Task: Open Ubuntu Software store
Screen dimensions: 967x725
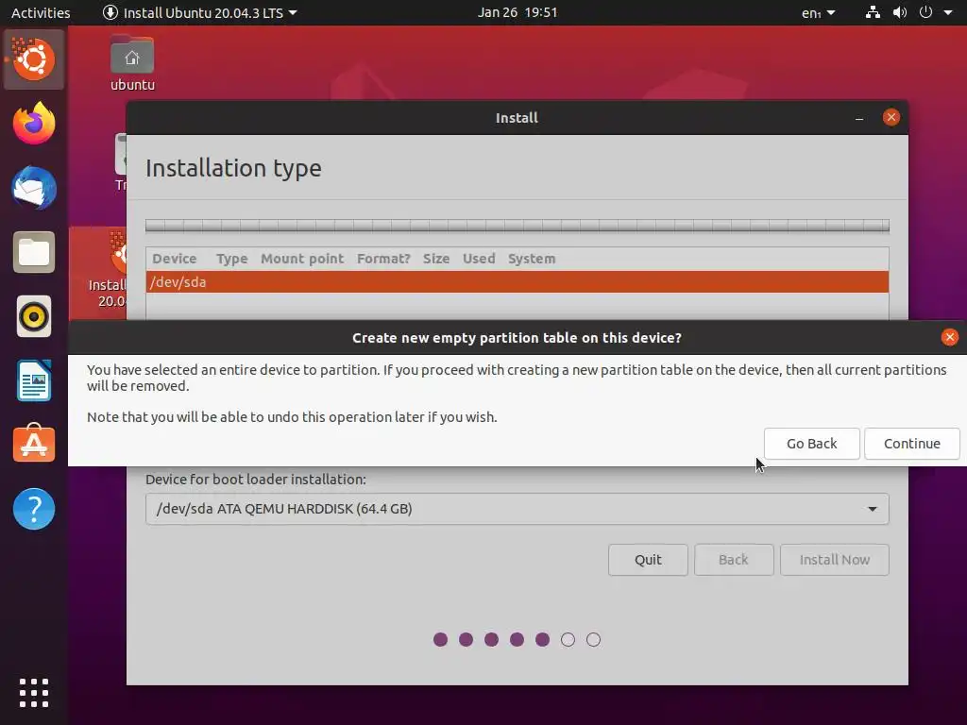Action: pyautogui.click(x=34, y=444)
